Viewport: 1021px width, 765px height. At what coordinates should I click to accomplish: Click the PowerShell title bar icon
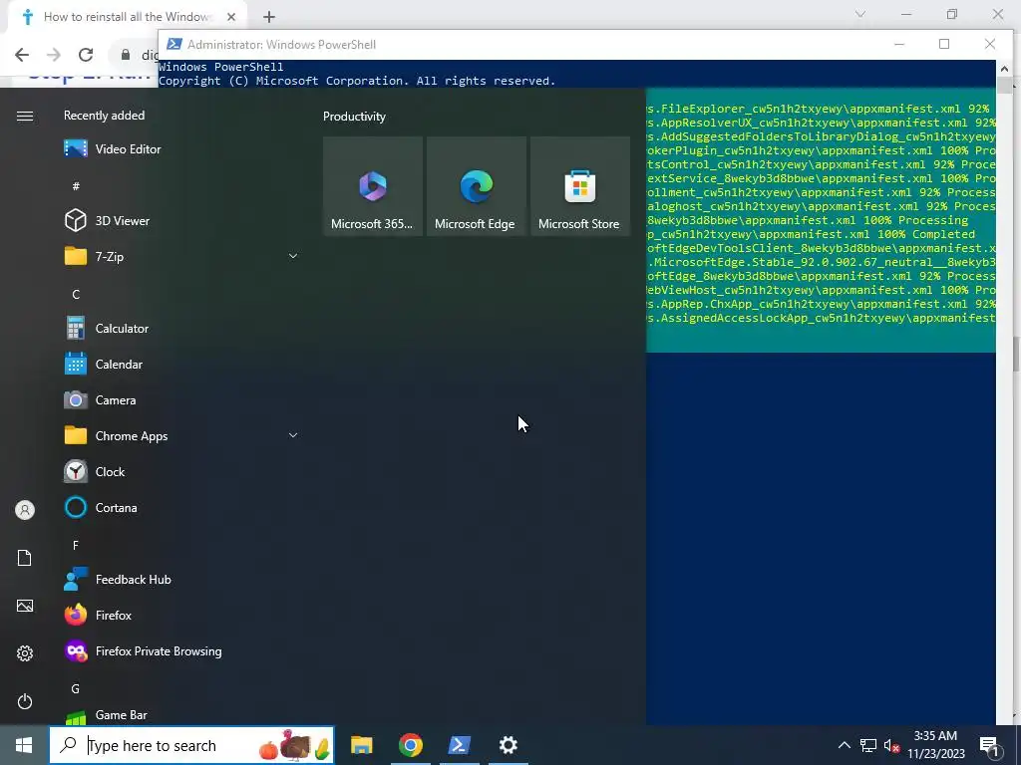[173, 44]
